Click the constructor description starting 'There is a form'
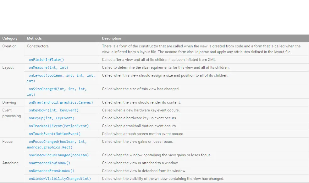Screen dimensions: 309x183 coord(201,49)
